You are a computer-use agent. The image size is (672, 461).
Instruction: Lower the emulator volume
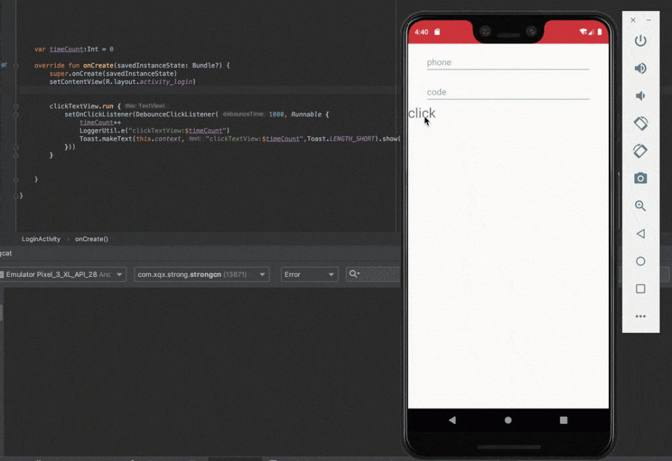click(640, 95)
